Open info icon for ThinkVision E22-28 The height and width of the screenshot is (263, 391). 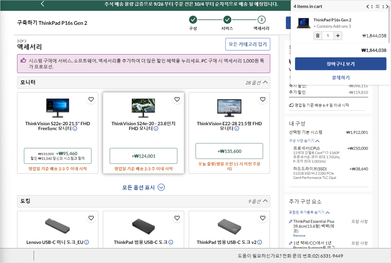click(x=237, y=128)
